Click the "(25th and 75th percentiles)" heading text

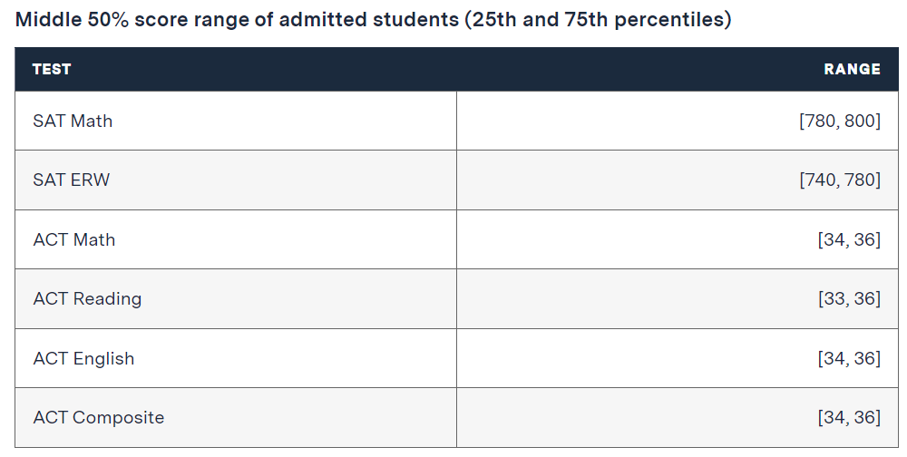[x=597, y=20]
